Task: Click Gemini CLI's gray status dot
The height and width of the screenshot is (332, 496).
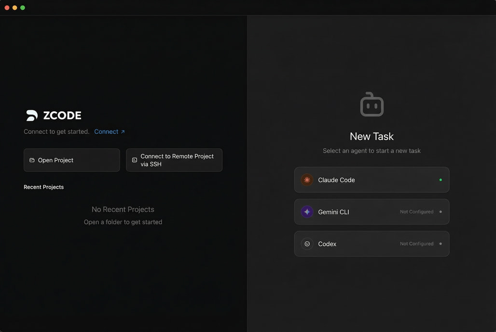Action: [x=441, y=212]
